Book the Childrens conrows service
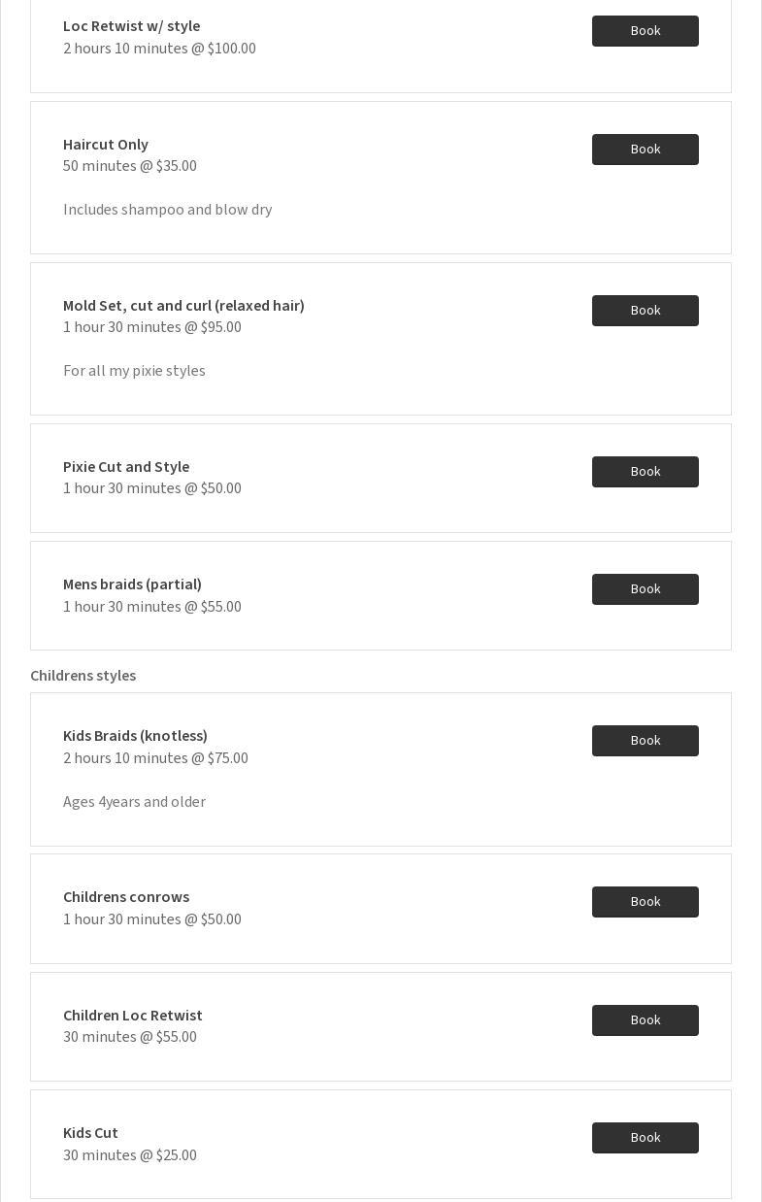The image size is (762, 1202). coord(645,902)
